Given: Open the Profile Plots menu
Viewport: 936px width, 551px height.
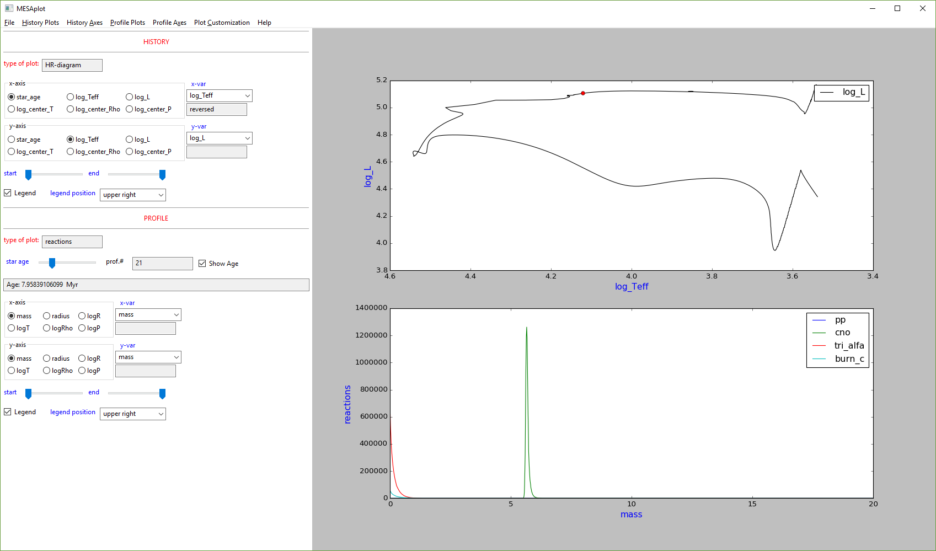Looking at the screenshot, I should (127, 23).
